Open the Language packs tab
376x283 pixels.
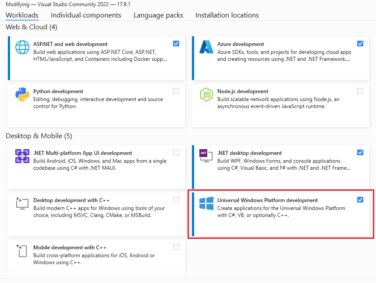158,15
